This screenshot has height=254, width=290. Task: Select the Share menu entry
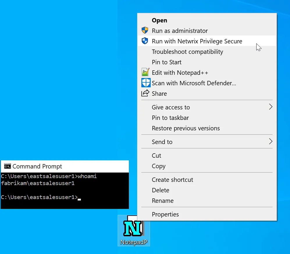pos(207,93)
